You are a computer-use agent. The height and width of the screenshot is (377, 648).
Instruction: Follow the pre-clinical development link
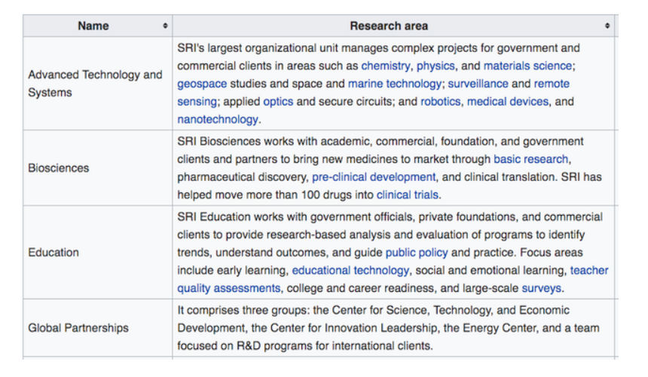click(x=374, y=177)
